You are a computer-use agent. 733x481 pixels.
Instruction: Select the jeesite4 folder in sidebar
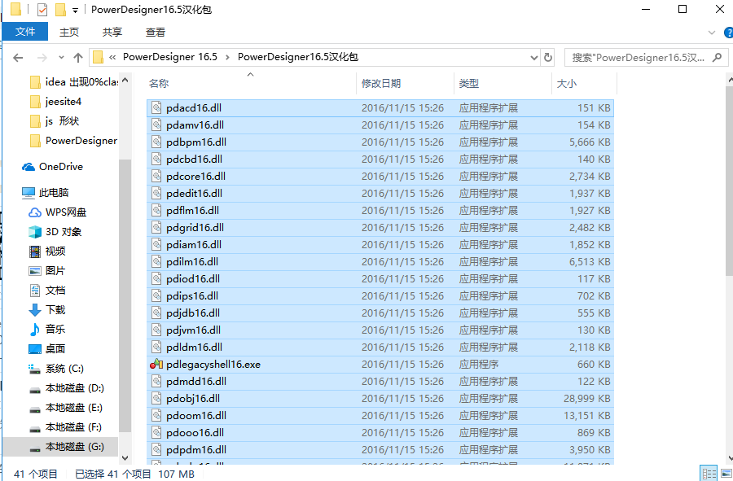tap(56, 102)
